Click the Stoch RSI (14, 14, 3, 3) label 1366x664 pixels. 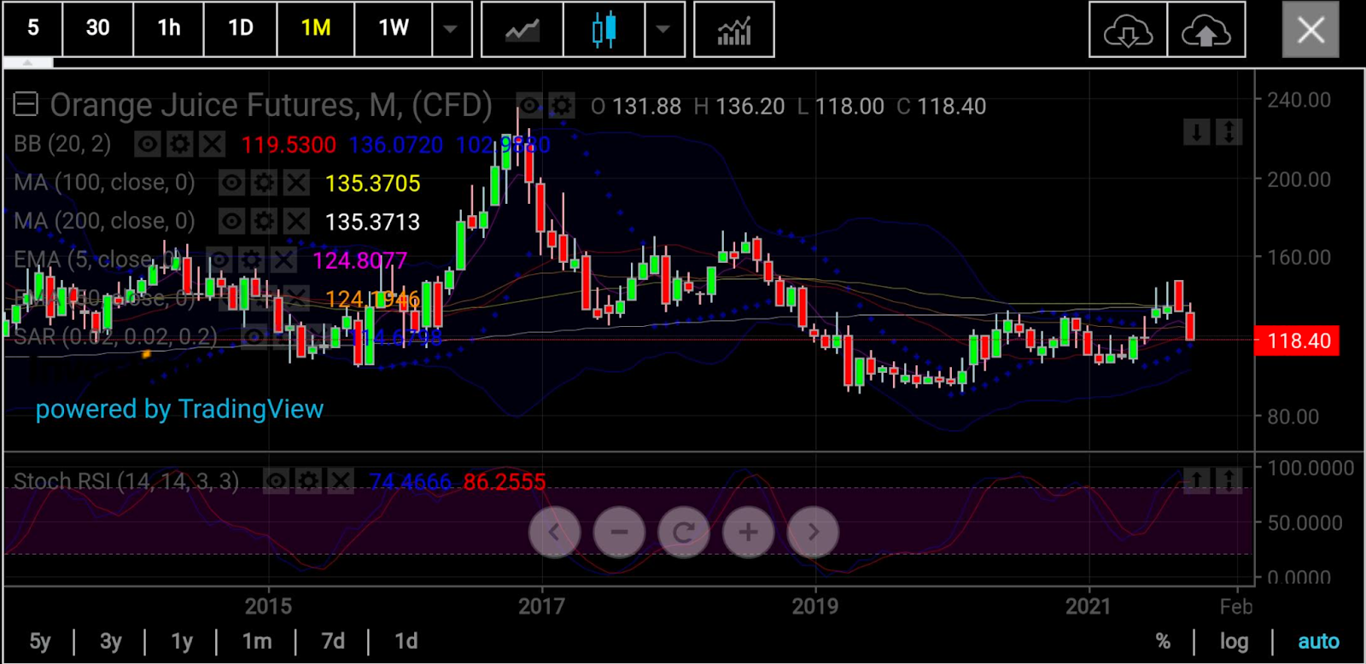tap(126, 481)
